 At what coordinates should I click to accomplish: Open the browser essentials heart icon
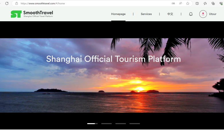click(x=221, y=3)
